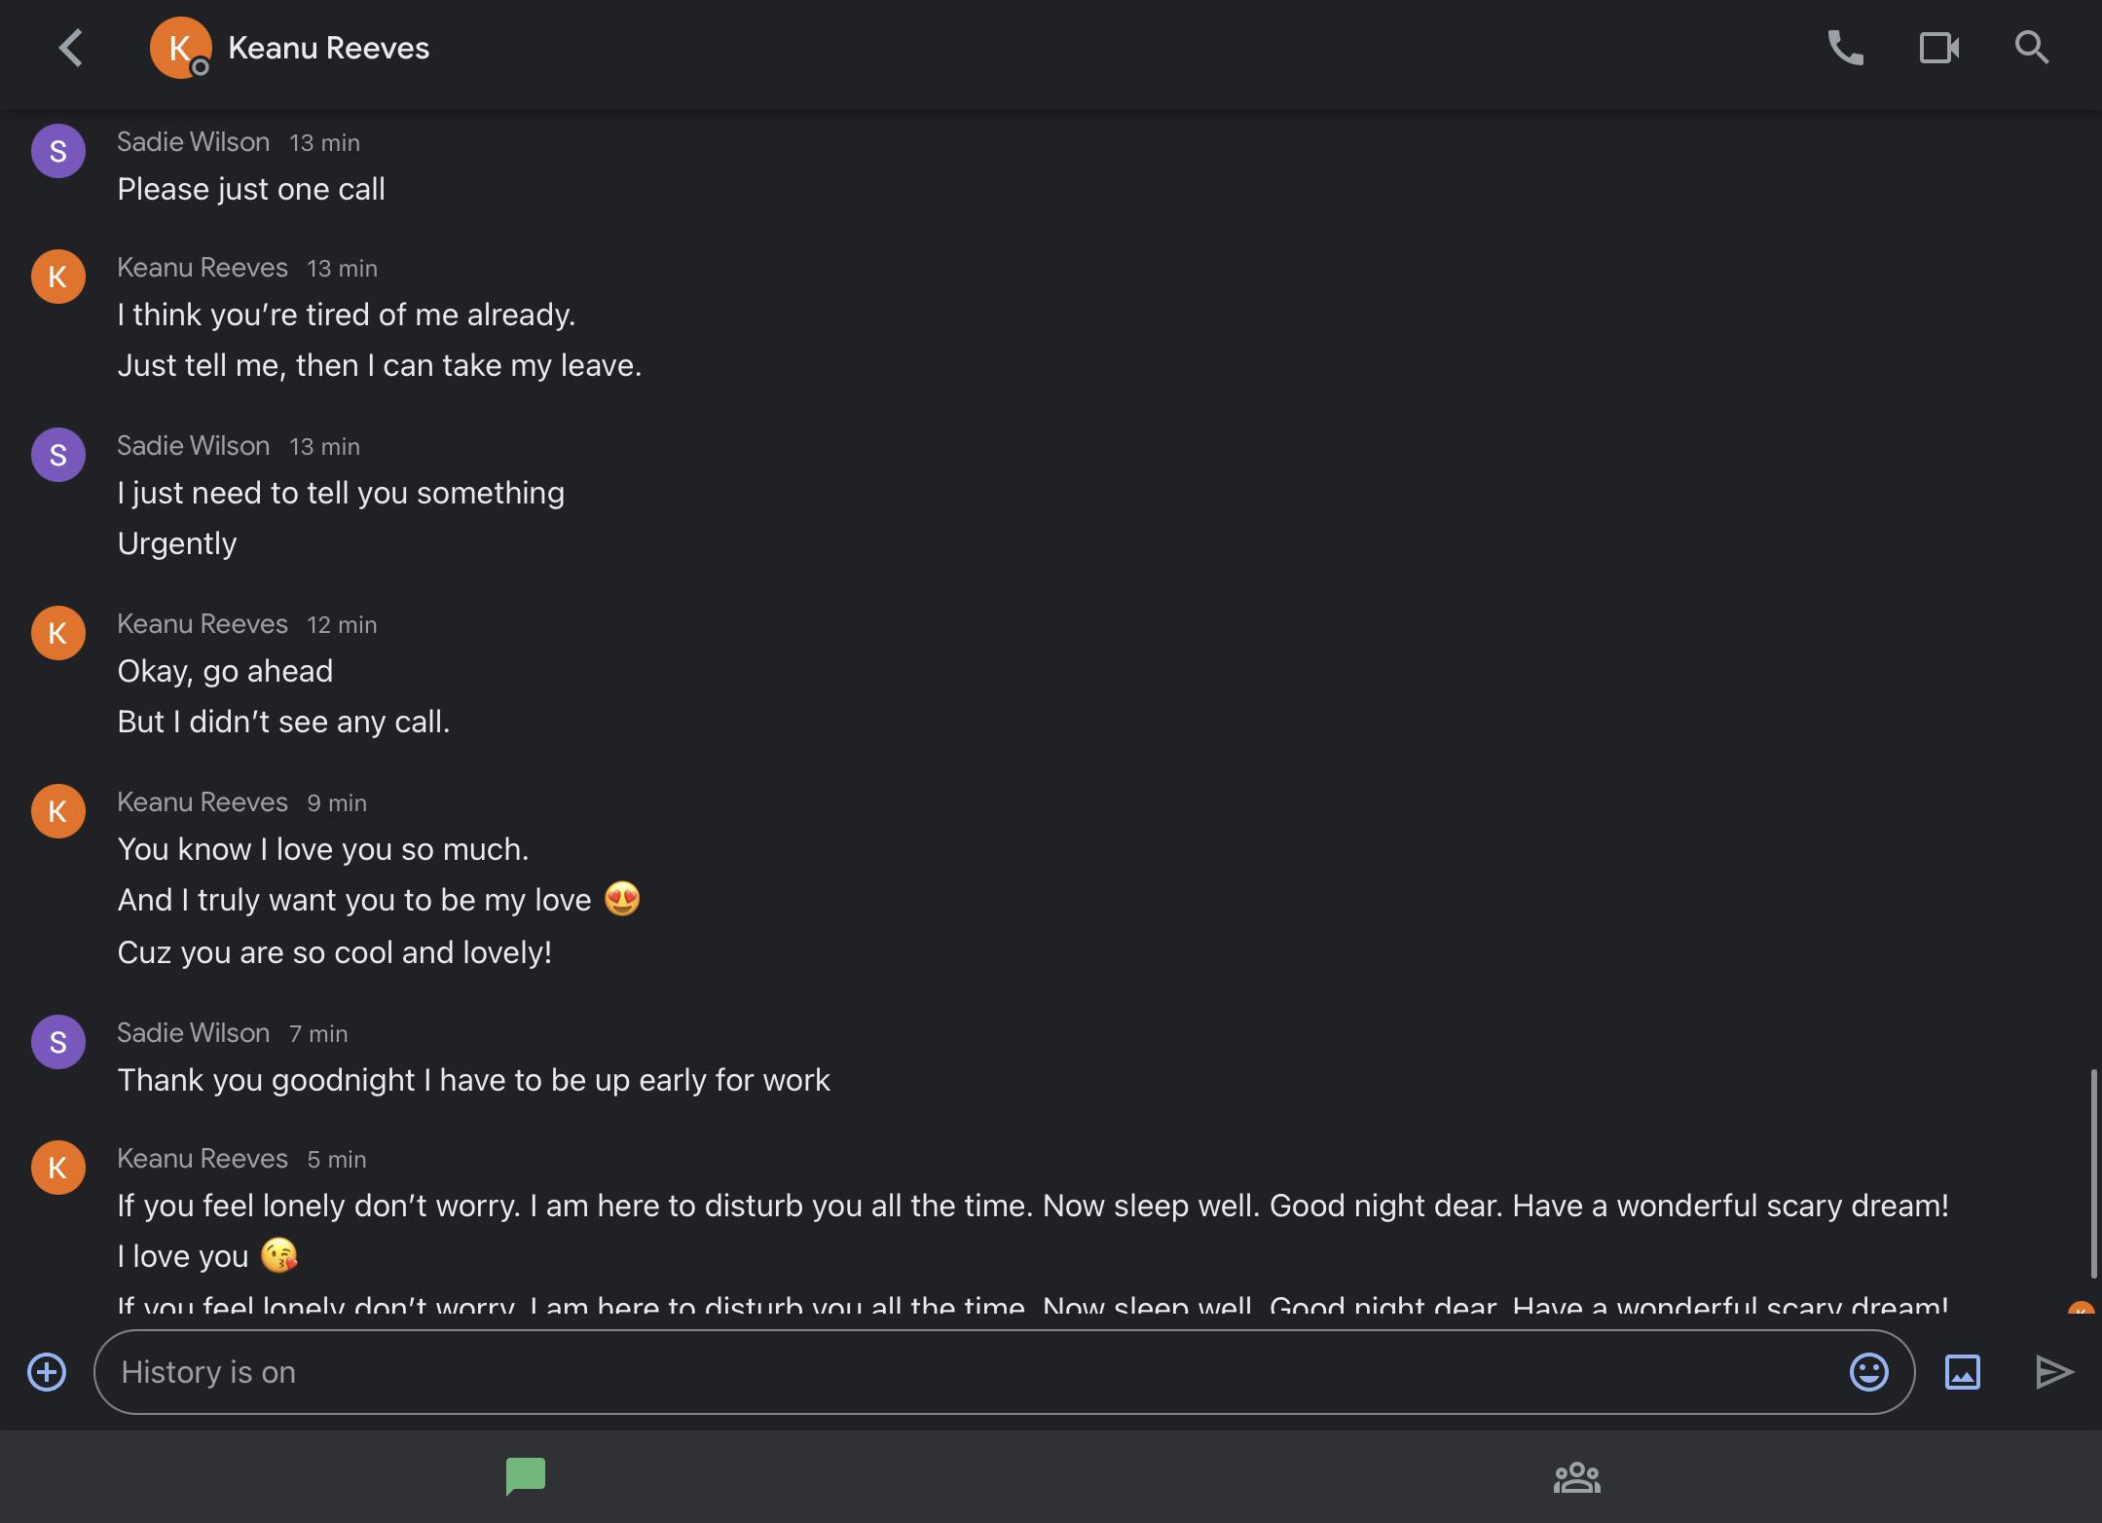Switch to the Chat tab

[x=526, y=1476]
